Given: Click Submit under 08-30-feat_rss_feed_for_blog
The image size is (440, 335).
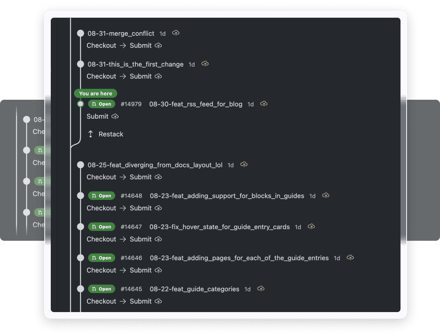Looking at the screenshot, I should (x=97, y=116).
